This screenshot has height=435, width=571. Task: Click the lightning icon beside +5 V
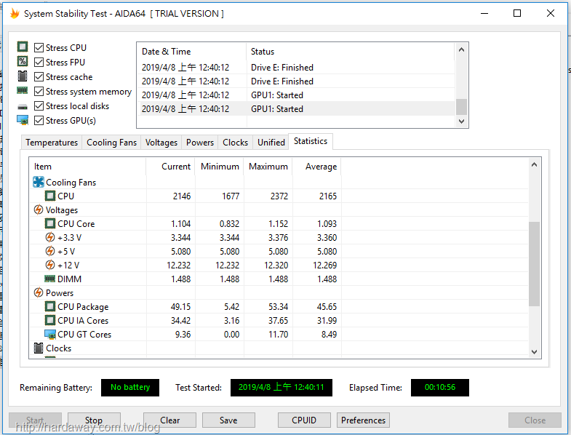point(50,251)
